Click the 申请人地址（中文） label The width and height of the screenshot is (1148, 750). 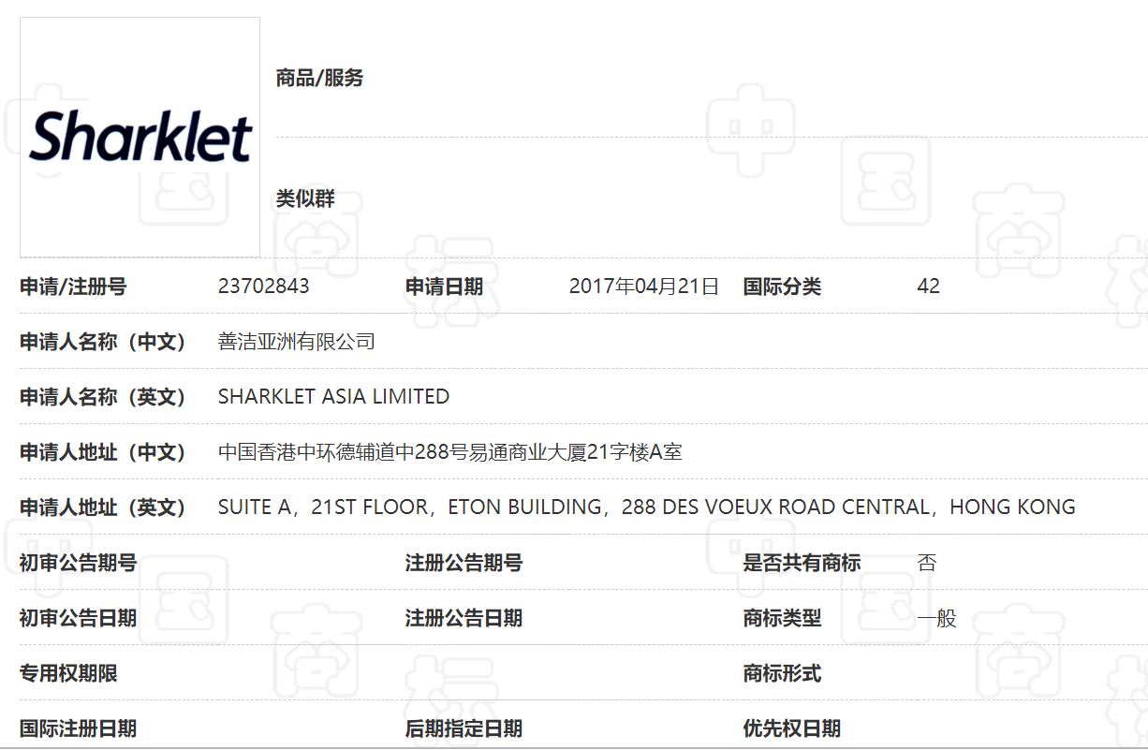pos(104,452)
